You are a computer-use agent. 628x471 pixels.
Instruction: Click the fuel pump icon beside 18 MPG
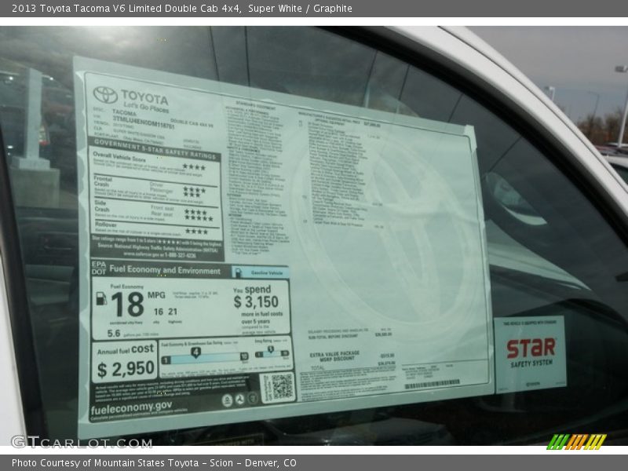click(101, 299)
